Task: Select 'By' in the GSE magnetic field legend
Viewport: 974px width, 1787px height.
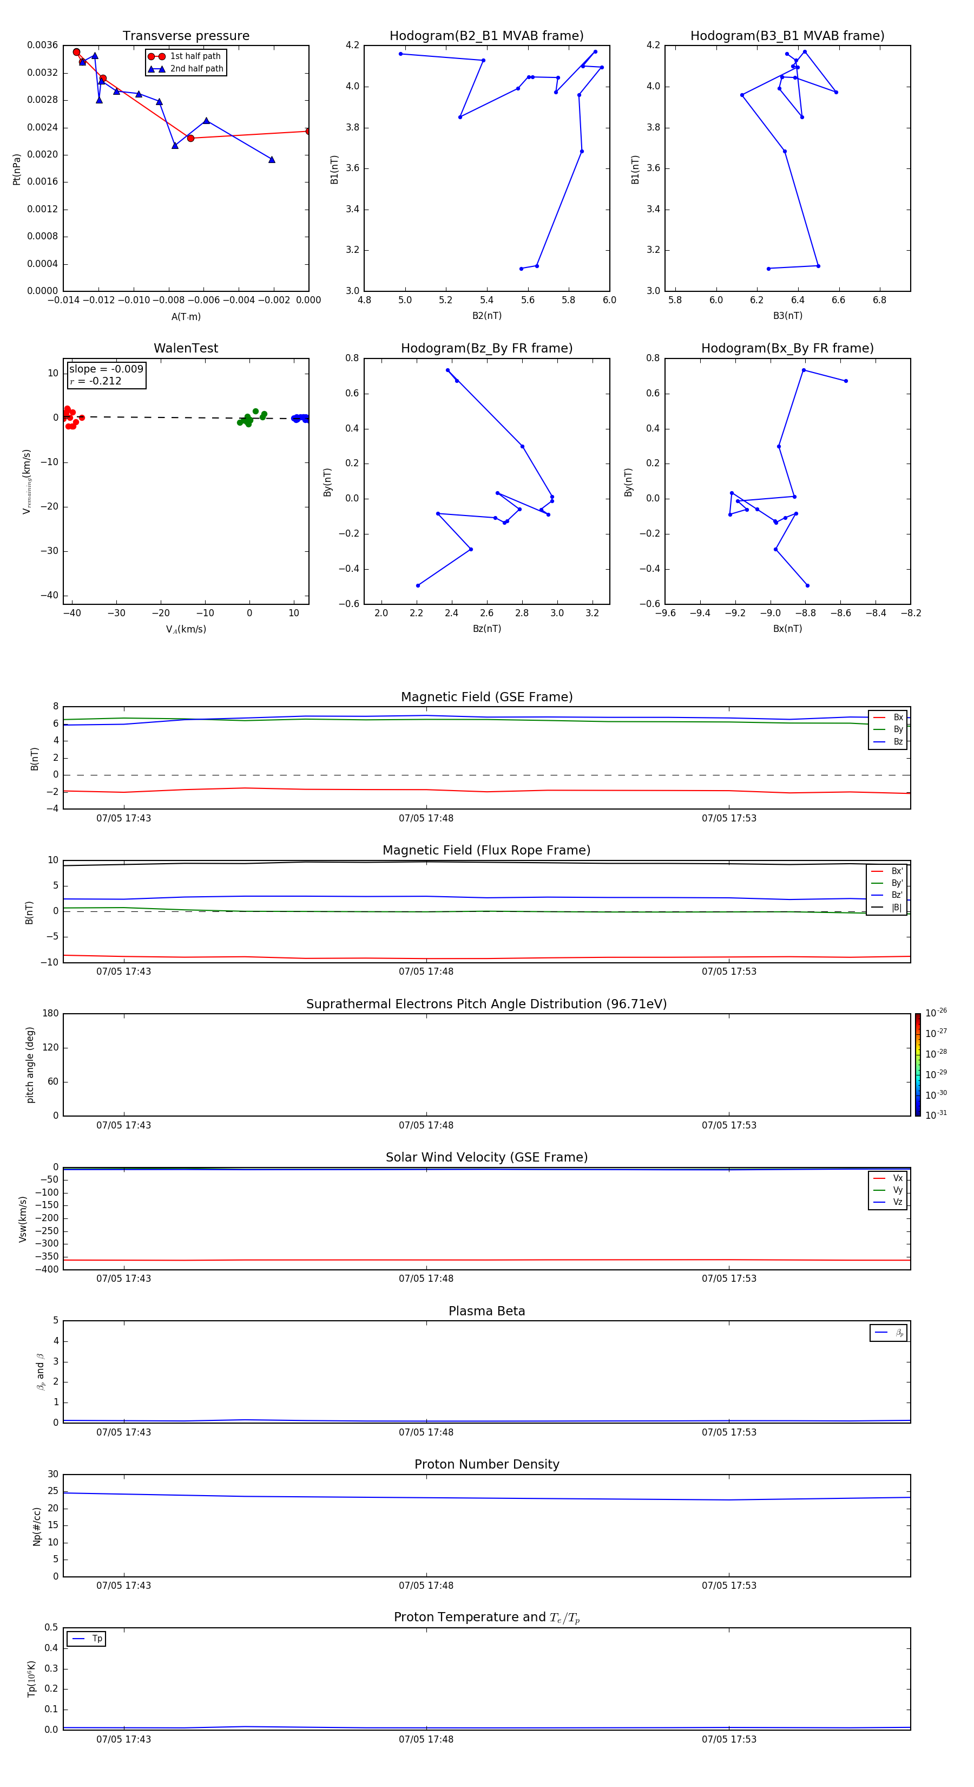Action: 888,729
